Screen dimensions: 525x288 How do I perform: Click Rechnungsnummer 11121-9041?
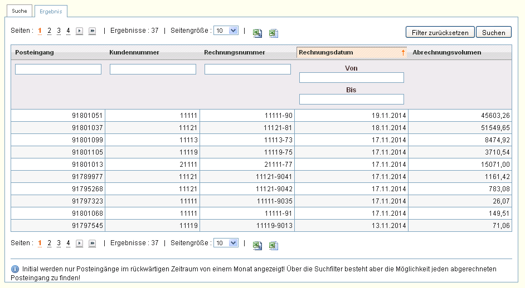[x=274, y=177]
